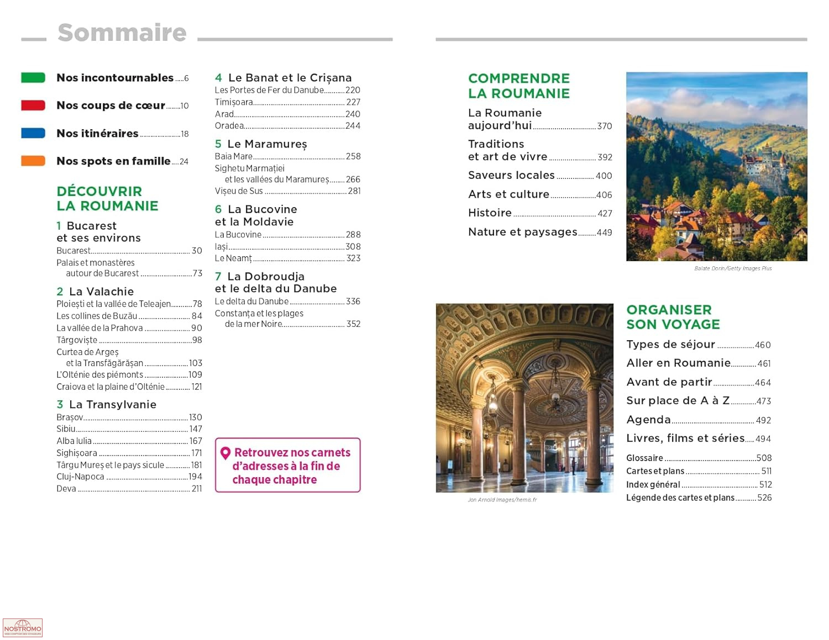Click the 'Retrouvez nos carnets d'adresses' callout box
Image resolution: width=829 pixels, height=640 pixels.
click(287, 465)
